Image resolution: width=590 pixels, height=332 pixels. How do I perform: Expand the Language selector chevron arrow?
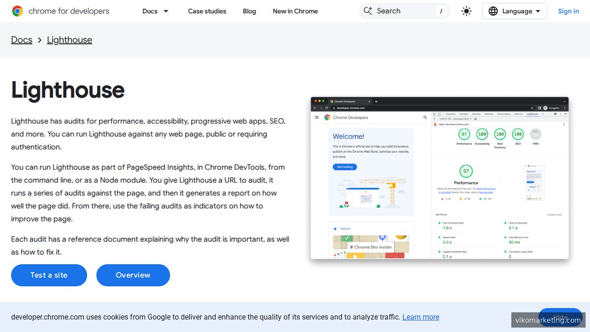click(x=538, y=11)
